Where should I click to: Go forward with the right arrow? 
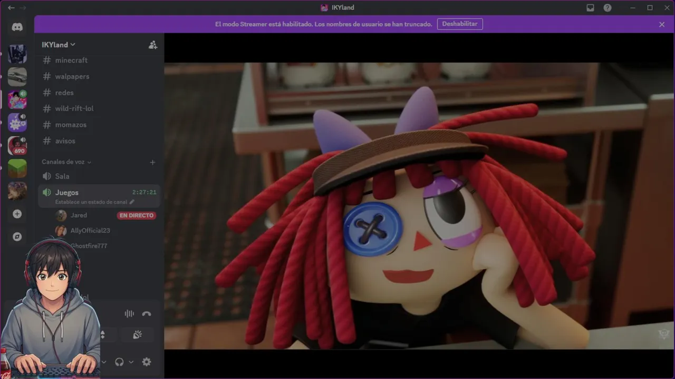[x=23, y=8]
